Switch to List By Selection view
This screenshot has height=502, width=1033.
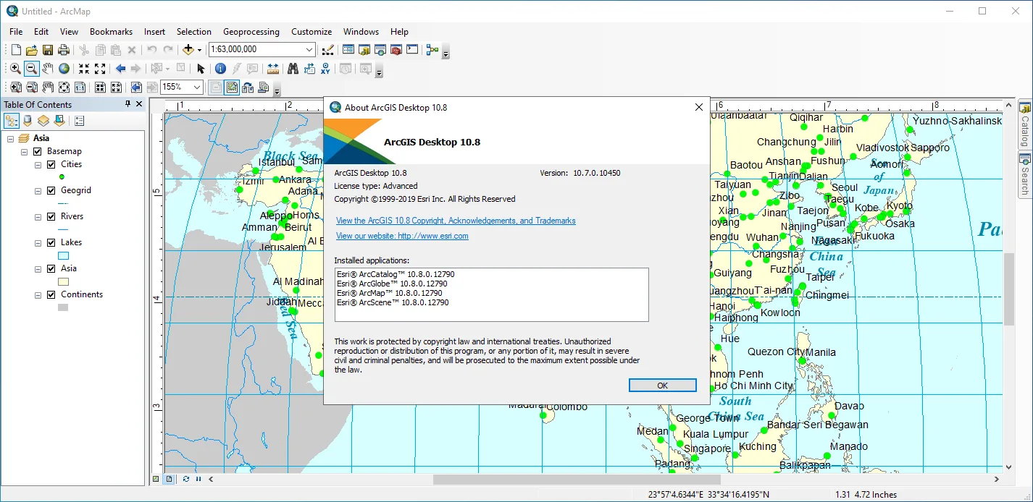(59, 121)
